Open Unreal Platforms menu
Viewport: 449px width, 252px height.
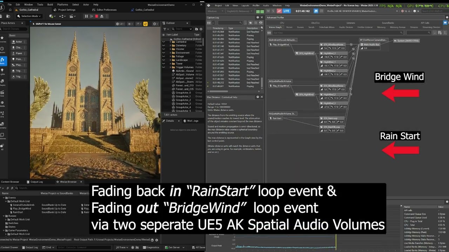pos(62,5)
